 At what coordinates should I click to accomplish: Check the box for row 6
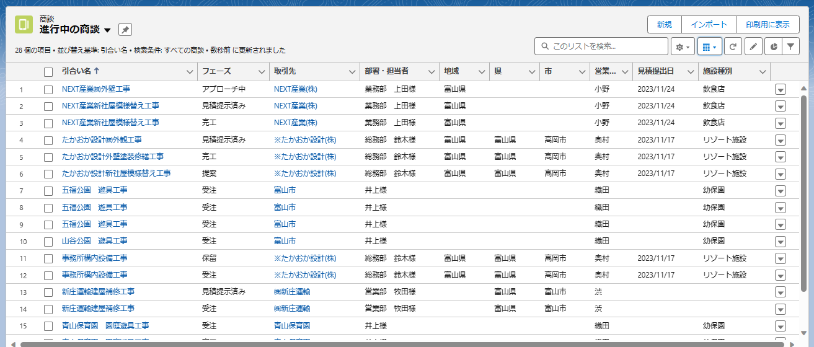48,173
